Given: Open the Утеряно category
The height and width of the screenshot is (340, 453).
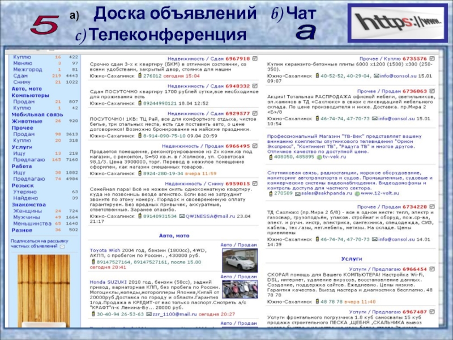Looking at the screenshot, I should click(25, 192).
